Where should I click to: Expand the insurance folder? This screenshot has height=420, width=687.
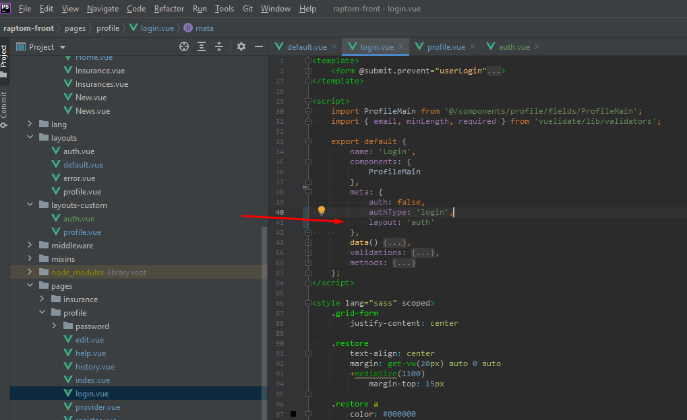click(x=42, y=299)
